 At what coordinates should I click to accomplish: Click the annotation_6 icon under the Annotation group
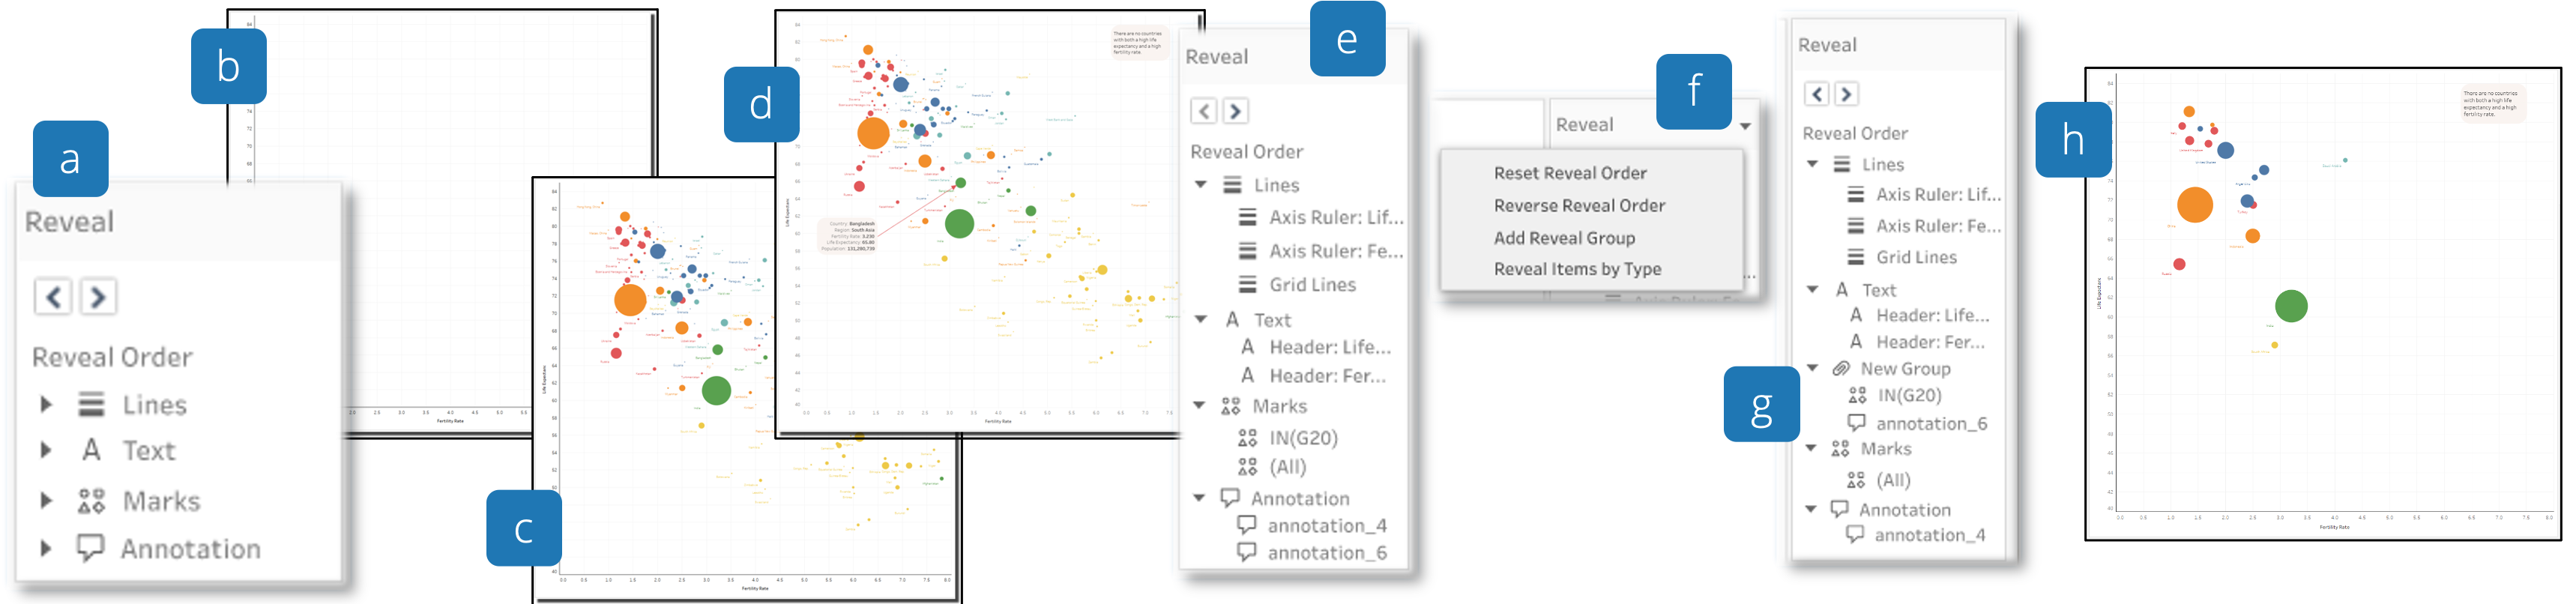(x=1247, y=552)
